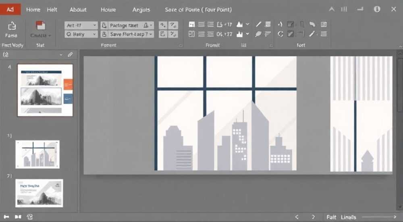Select the skyline window slide thumbnail
Viewport: 403px width, 222px height.
(37, 154)
